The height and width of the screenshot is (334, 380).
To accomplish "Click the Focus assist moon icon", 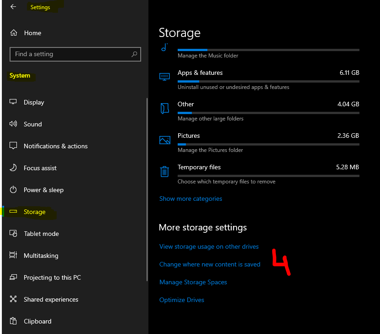I will point(13,168).
